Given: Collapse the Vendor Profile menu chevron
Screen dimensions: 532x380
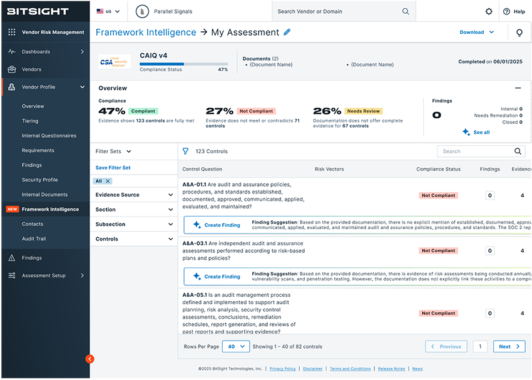Looking at the screenshot, I should pyautogui.click(x=82, y=87).
